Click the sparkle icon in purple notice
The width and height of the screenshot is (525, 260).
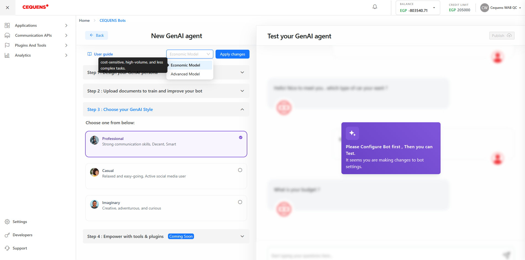[352, 133]
